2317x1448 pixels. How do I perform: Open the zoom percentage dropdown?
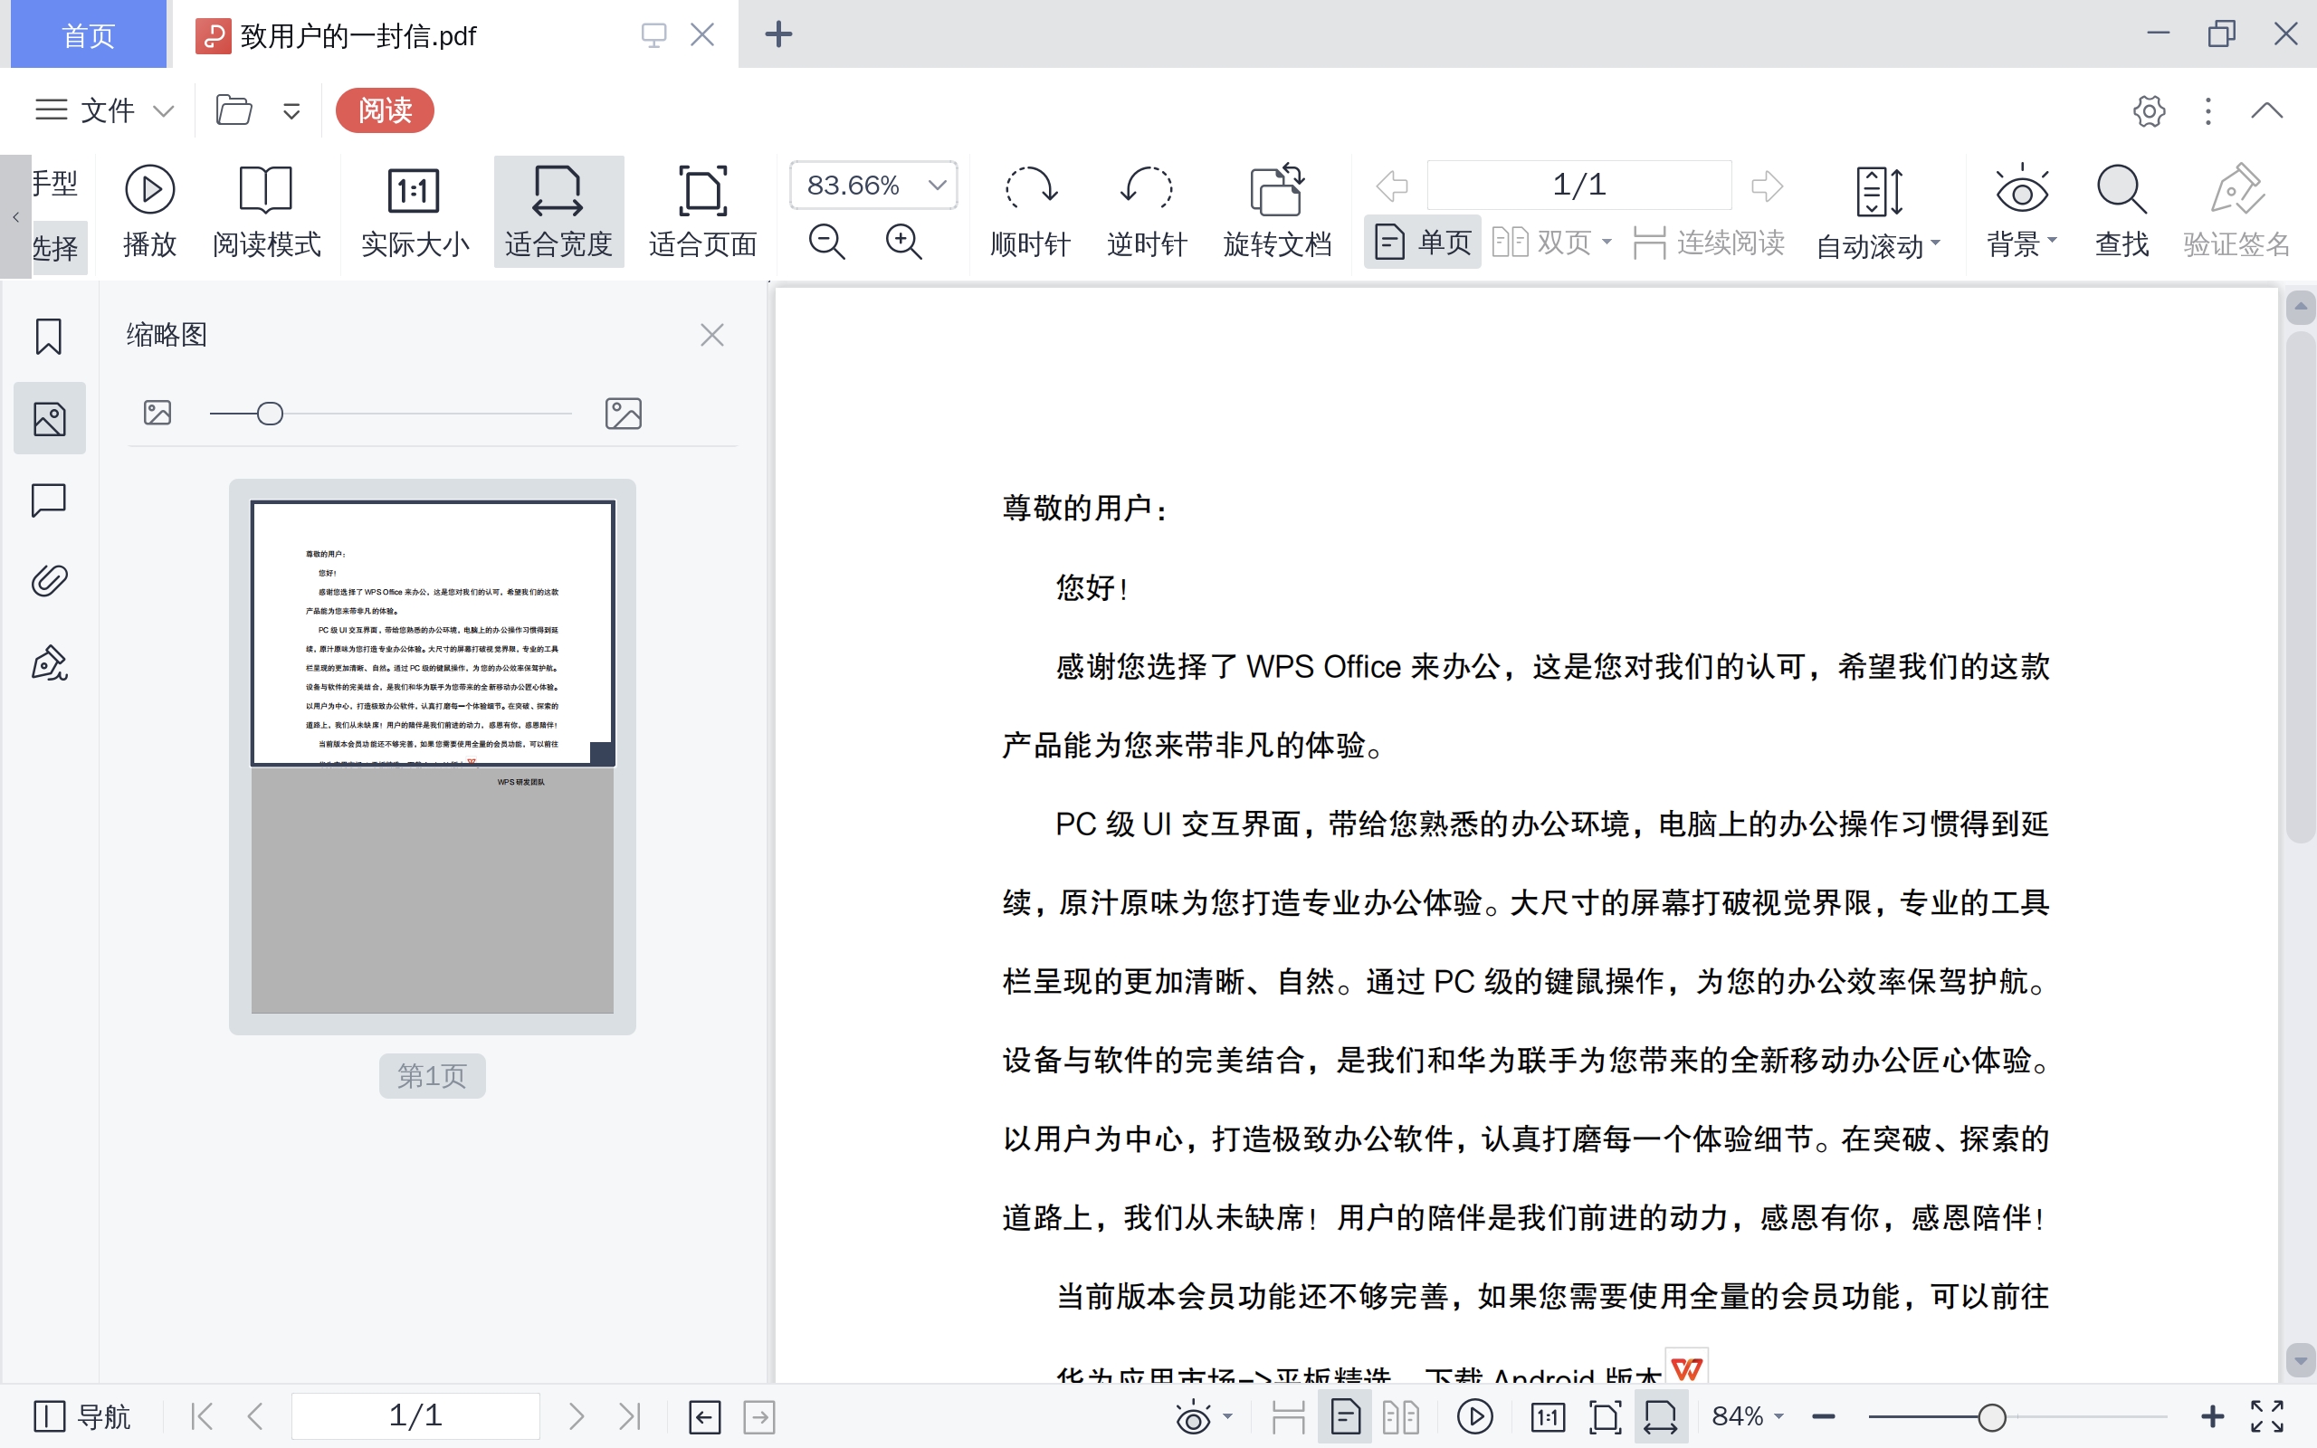(936, 185)
